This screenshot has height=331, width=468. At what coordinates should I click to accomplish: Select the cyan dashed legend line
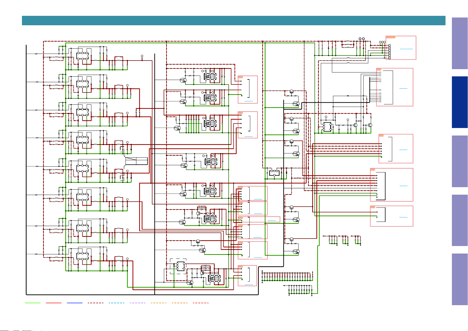(117, 303)
